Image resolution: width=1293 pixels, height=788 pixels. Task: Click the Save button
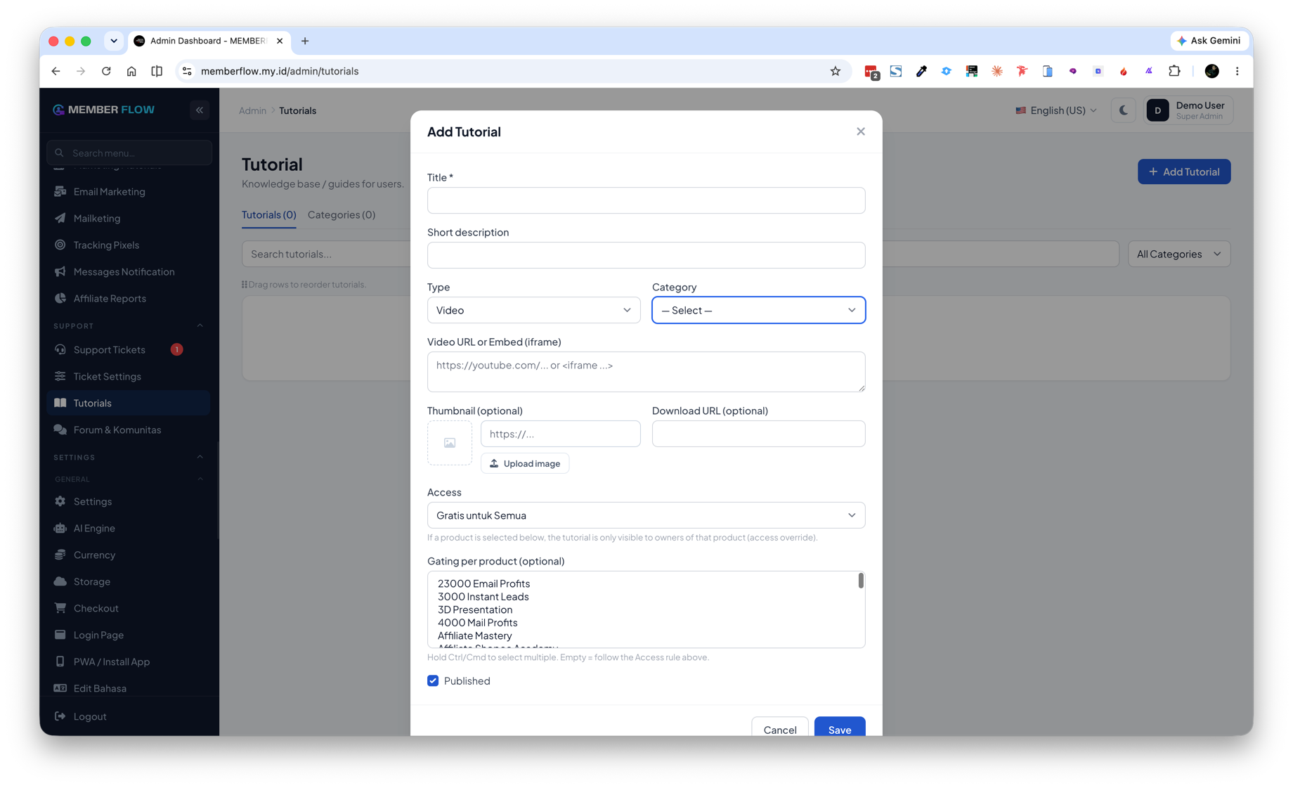pyautogui.click(x=840, y=729)
